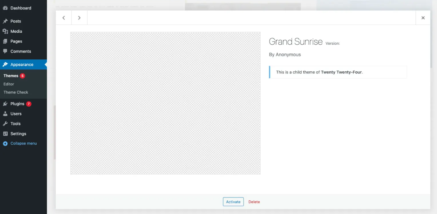Click the Comments speech bubble icon
This screenshot has width=437, height=214.
point(5,51)
